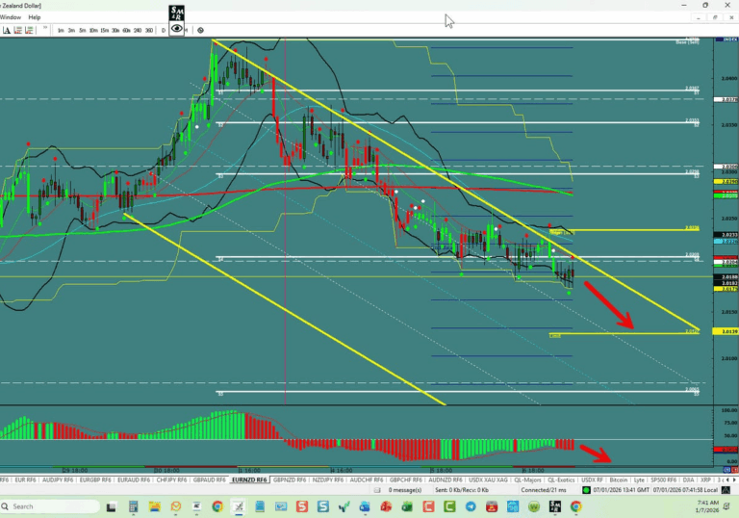
Task: Click the 13:41 GMT time readout
Action: coord(622,490)
